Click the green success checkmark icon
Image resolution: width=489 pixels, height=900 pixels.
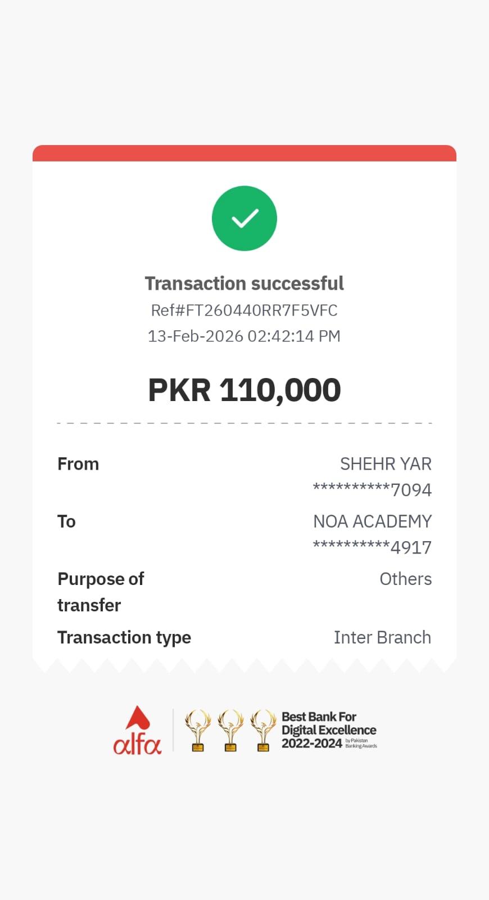[x=244, y=218]
